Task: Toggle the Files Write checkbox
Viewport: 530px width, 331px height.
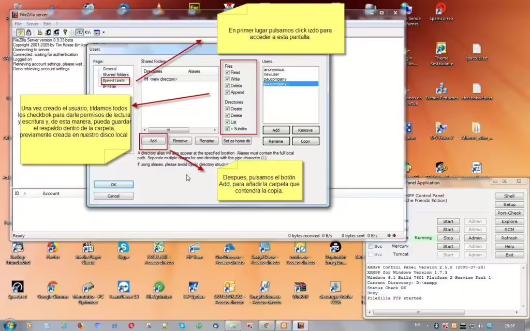Action: pos(227,79)
